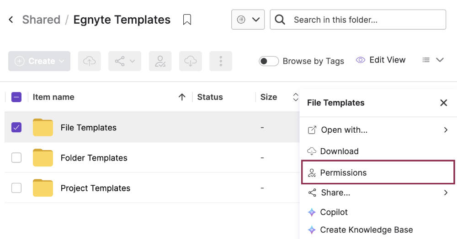
Task: Go back using the left arrow
Action: pos(11,20)
